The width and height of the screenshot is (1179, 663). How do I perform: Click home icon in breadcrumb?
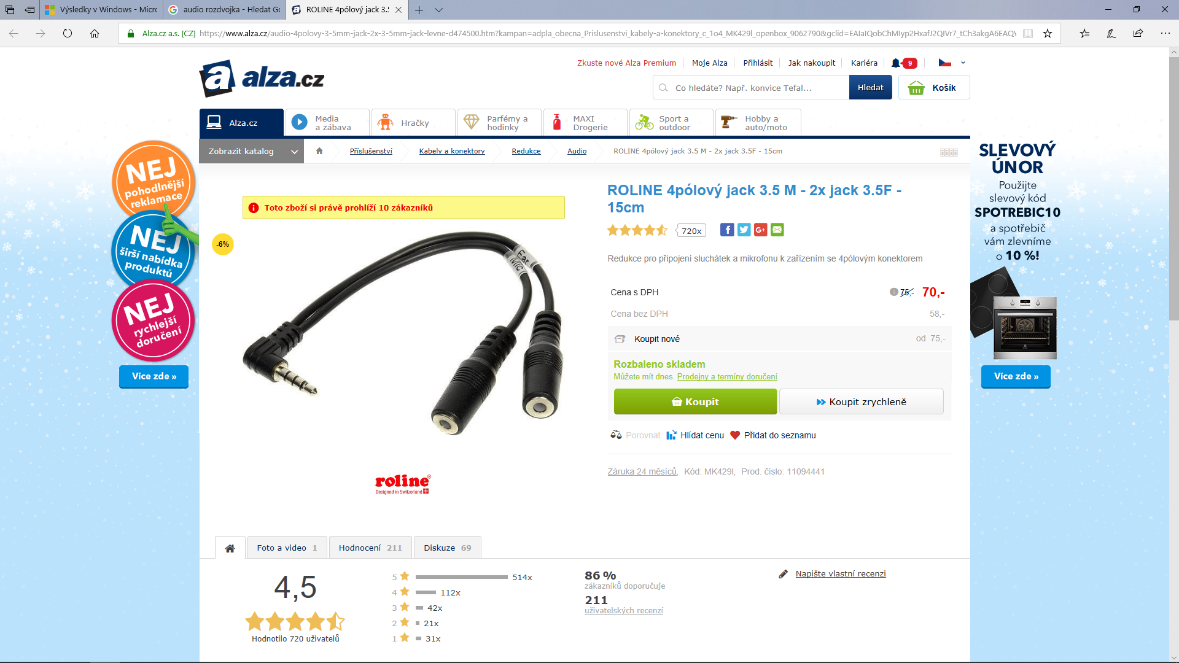point(319,151)
